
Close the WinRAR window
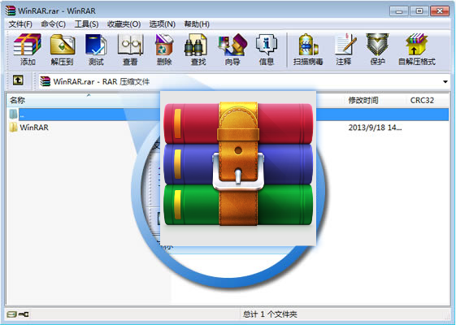pos(440,11)
